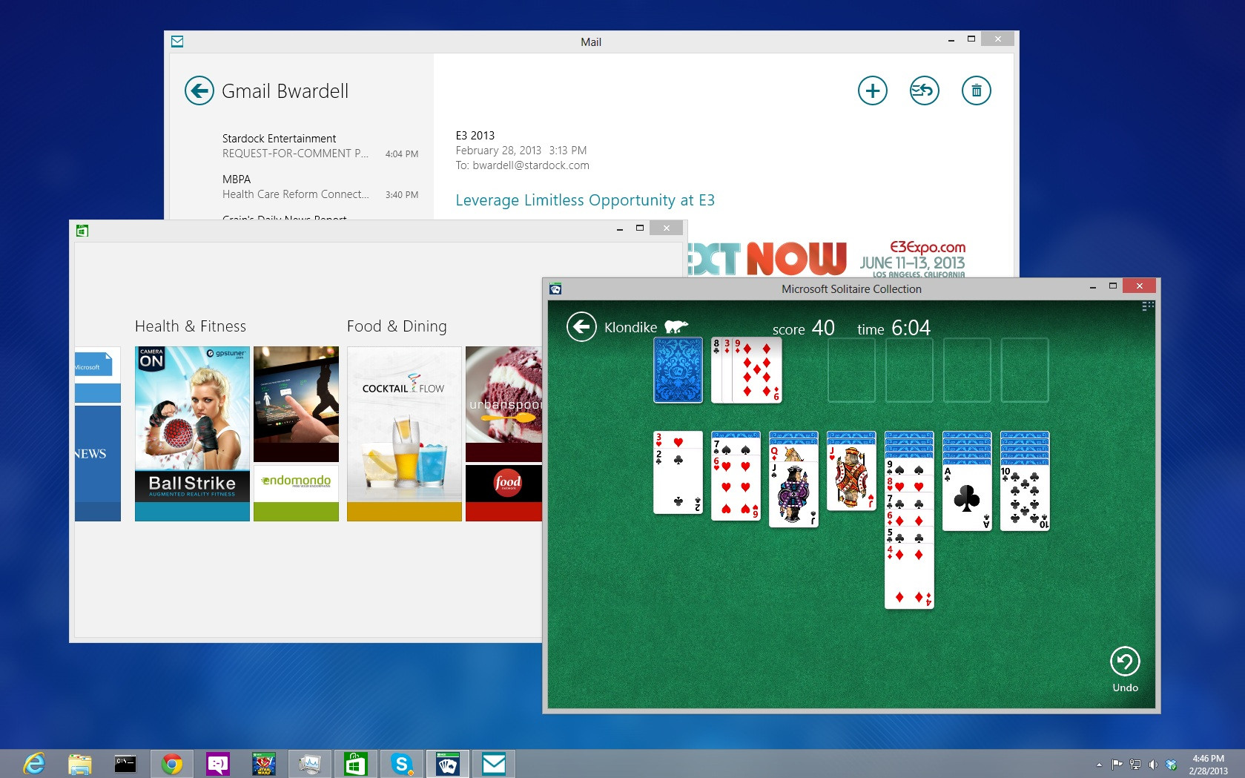This screenshot has width=1245, height=778.
Task: Open the volume control in the system tray
Action: (x=1153, y=765)
